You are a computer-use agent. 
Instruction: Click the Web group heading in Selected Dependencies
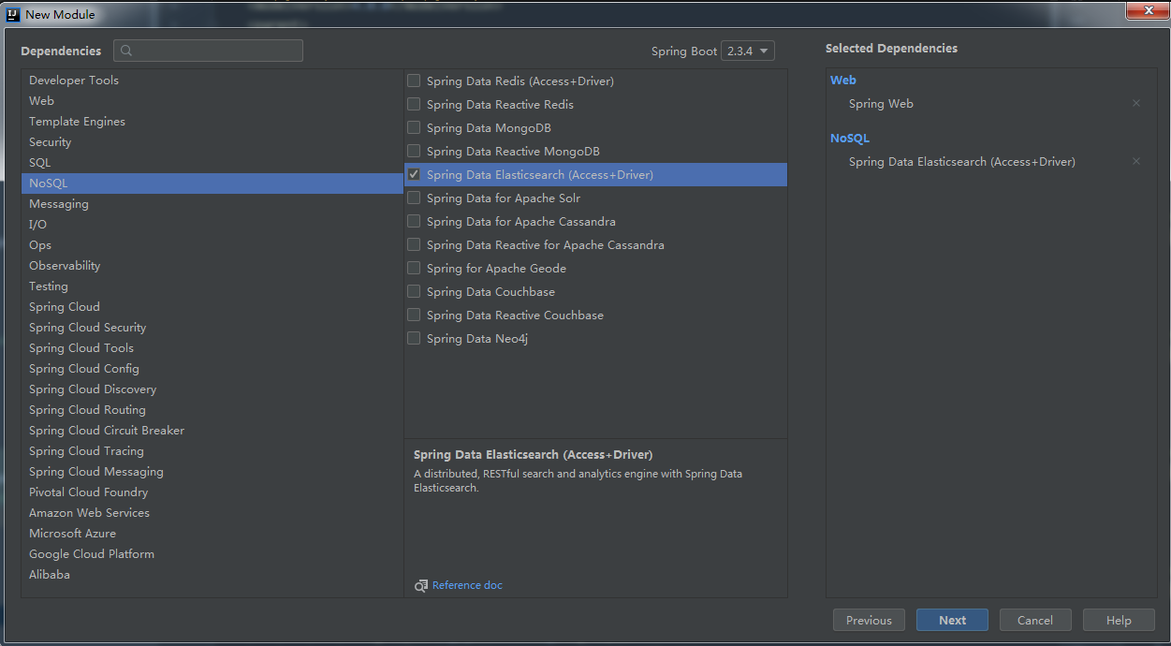[843, 81]
